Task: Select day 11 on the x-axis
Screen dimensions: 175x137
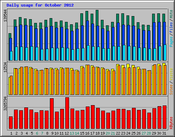Action: tap(62, 133)
